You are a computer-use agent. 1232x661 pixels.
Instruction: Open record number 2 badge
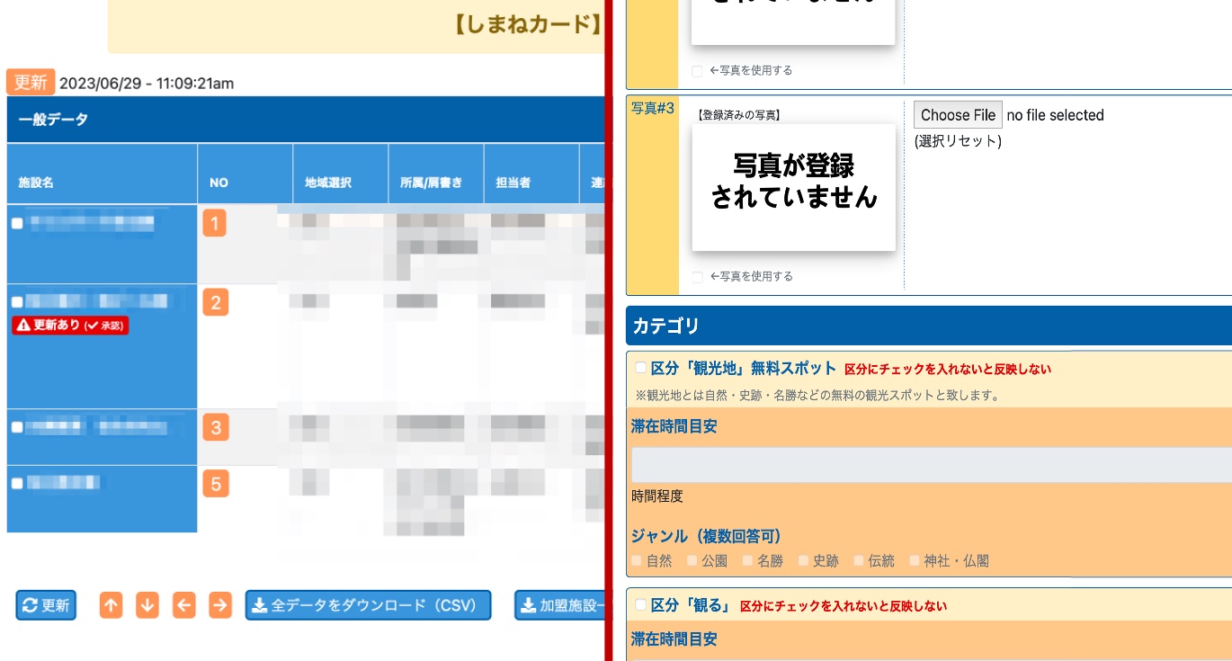pos(215,302)
